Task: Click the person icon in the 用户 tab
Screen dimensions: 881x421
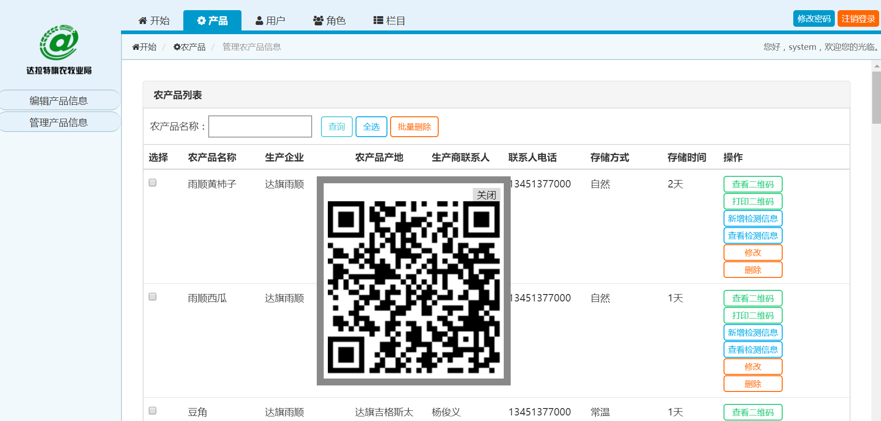Action: 259,20
